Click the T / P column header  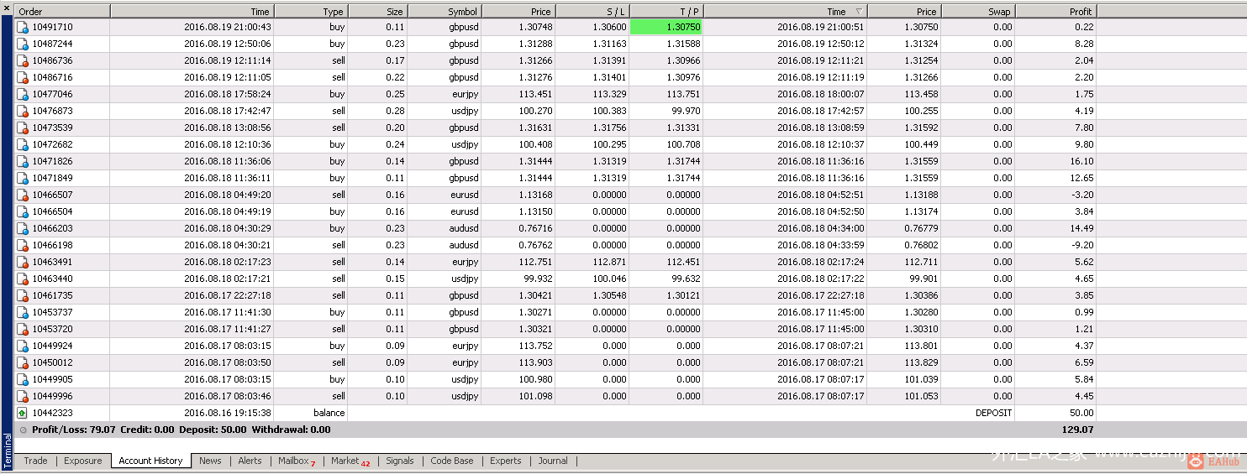666,12
